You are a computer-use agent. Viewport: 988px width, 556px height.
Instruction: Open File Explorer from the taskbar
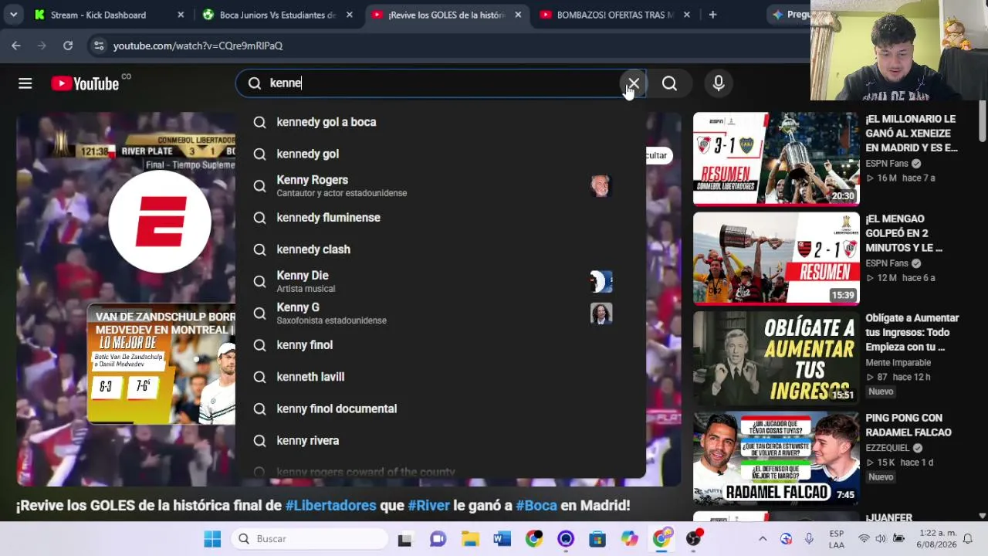[470, 539]
